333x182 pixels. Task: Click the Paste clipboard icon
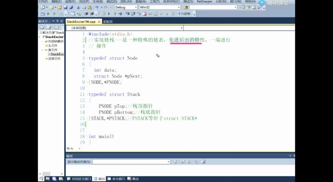pyautogui.click(x=90, y=8)
